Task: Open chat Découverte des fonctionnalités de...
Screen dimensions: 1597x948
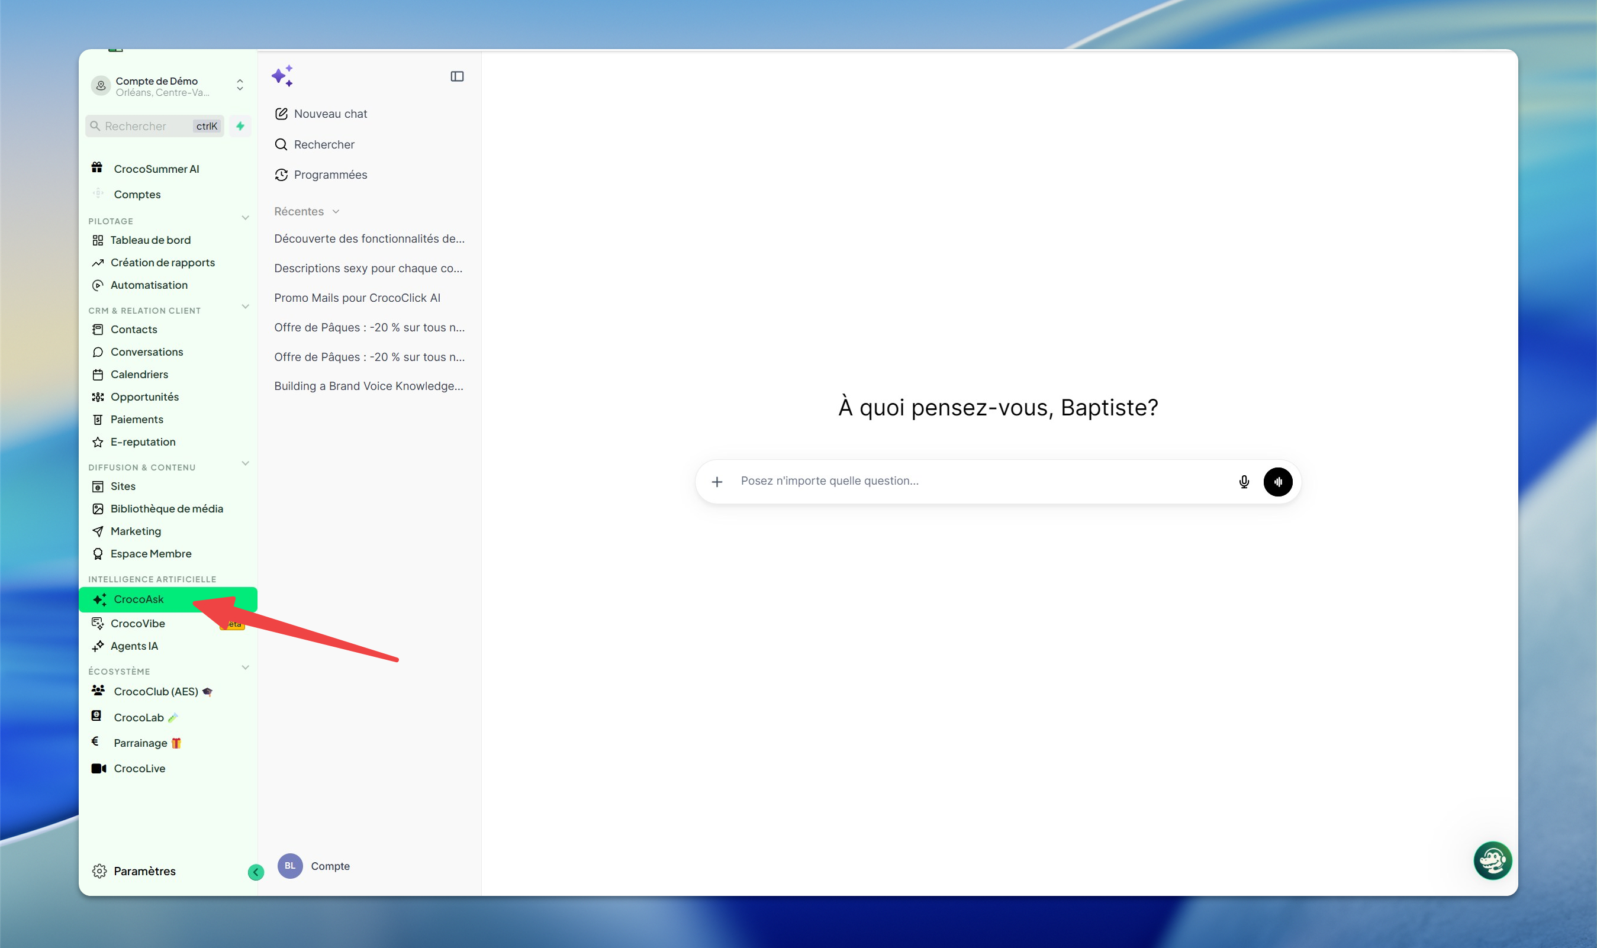Action: point(369,239)
